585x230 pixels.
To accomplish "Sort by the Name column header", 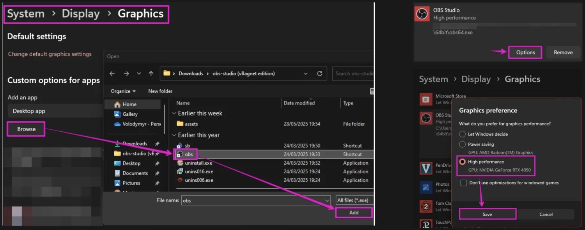I will tap(183, 103).
